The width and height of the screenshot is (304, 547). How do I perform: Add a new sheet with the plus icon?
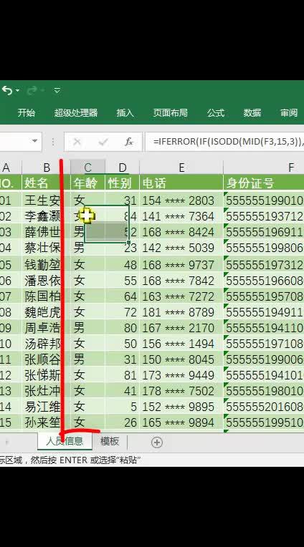tap(157, 442)
